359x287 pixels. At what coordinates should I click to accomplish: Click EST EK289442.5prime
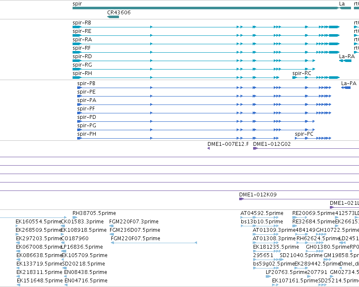pos(301,268)
